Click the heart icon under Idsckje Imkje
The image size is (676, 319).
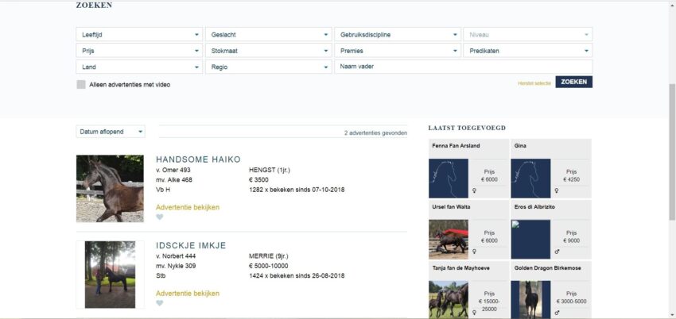(x=160, y=303)
